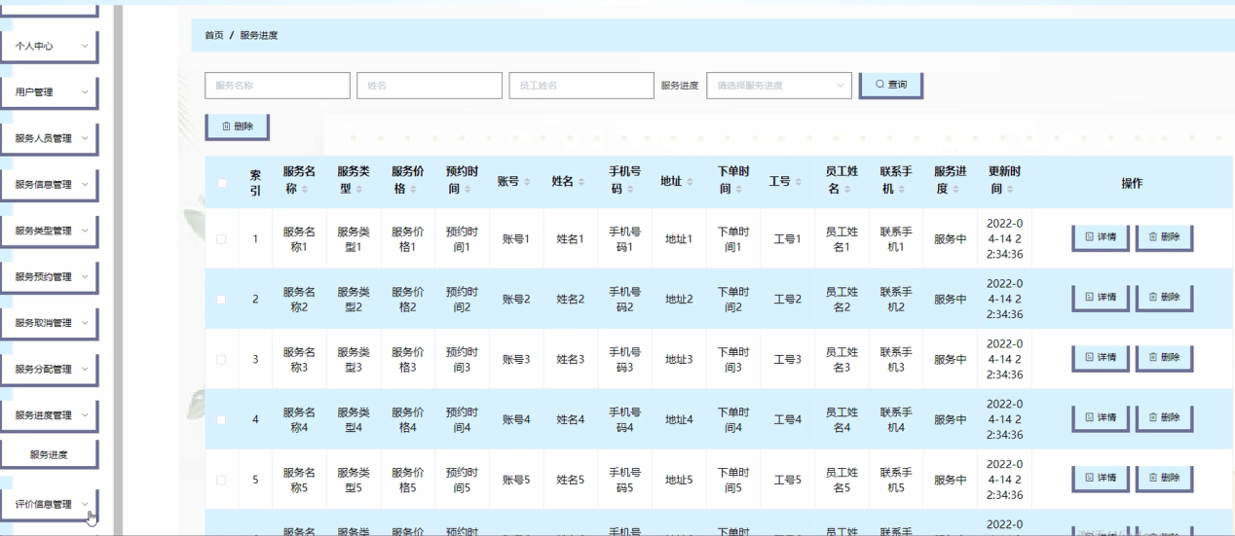Sort by 地址 column arrows
This screenshot has height=536, width=1235.
[691, 182]
